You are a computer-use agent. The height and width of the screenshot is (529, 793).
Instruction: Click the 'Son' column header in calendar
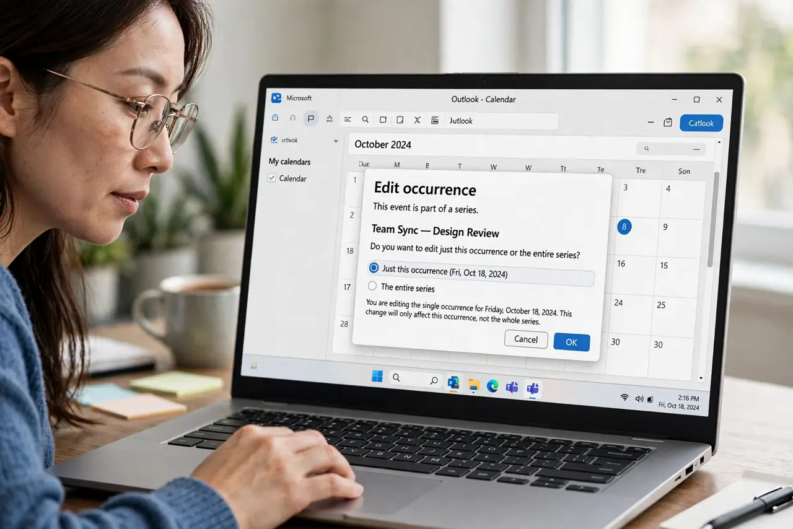coord(684,171)
